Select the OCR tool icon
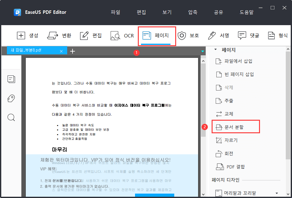This screenshot has height=198, width=292. click(116, 36)
